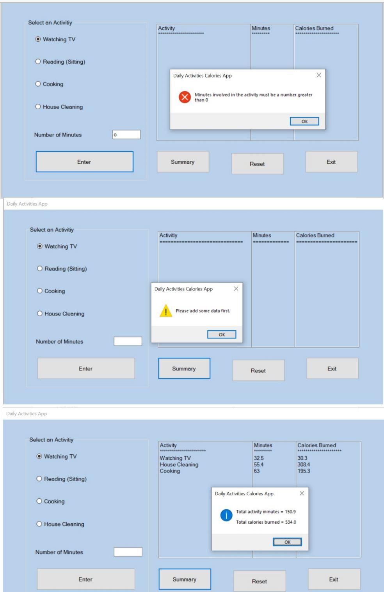
Task: Select Watching TV radio in the warning-dialog window
Action: pyautogui.click(x=57, y=246)
